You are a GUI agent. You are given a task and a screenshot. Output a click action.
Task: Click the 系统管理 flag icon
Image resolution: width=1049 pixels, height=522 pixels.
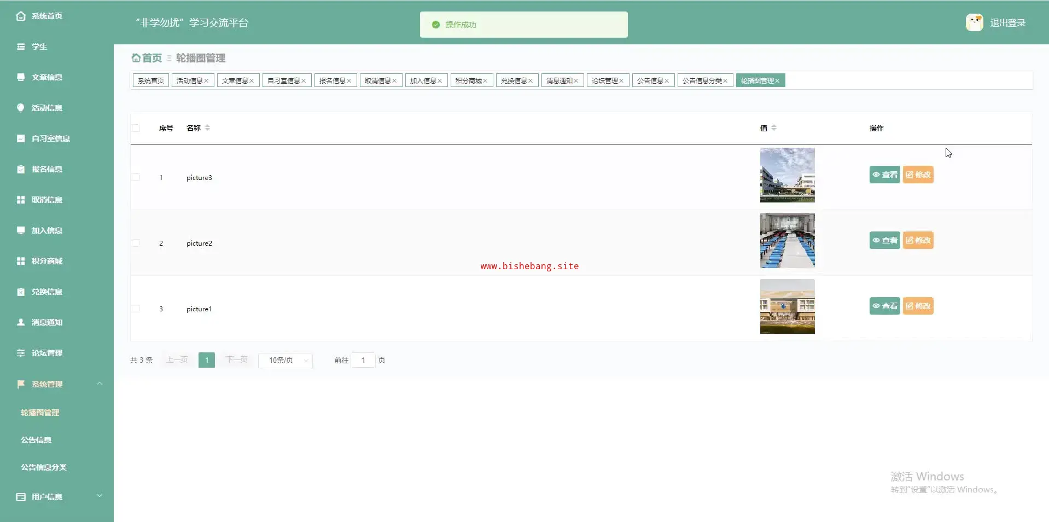tap(21, 384)
